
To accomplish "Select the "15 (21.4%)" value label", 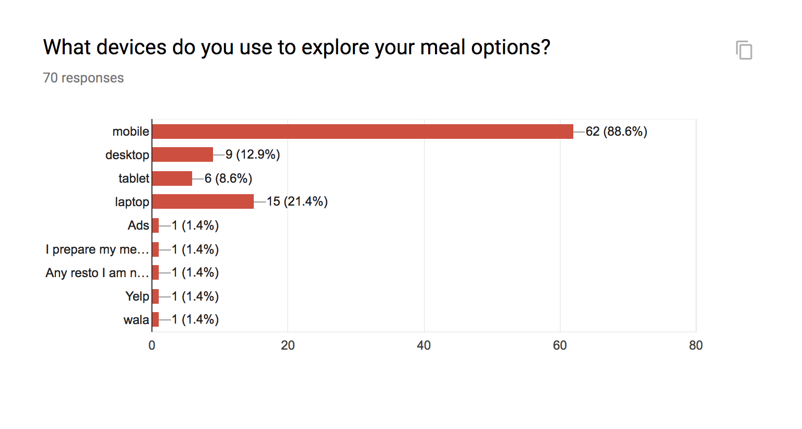I will click(x=297, y=201).
